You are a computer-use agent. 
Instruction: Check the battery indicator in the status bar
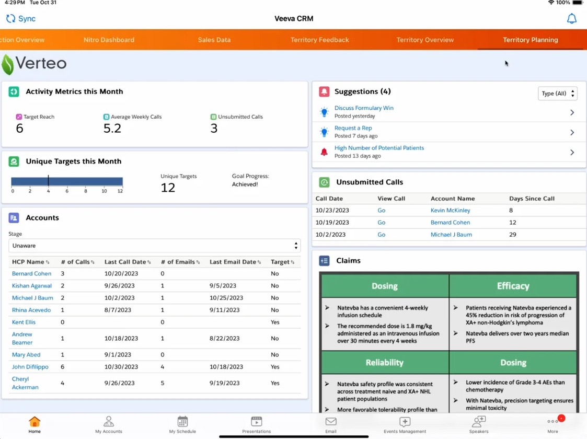pyautogui.click(x=578, y=3)
